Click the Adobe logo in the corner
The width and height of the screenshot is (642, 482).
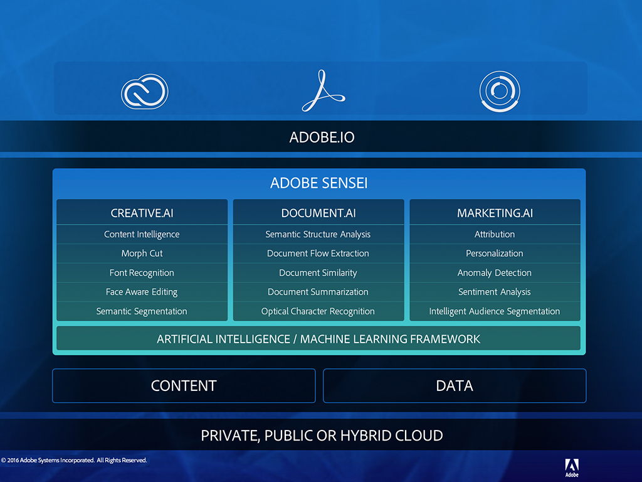click(x=571, y=468)
